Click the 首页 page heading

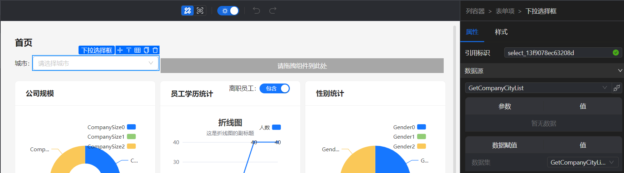point(24,42)
